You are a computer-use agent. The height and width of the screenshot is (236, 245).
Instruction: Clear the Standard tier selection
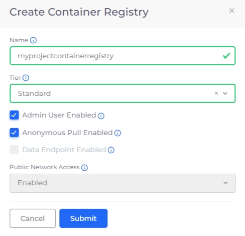pos(216,93)
